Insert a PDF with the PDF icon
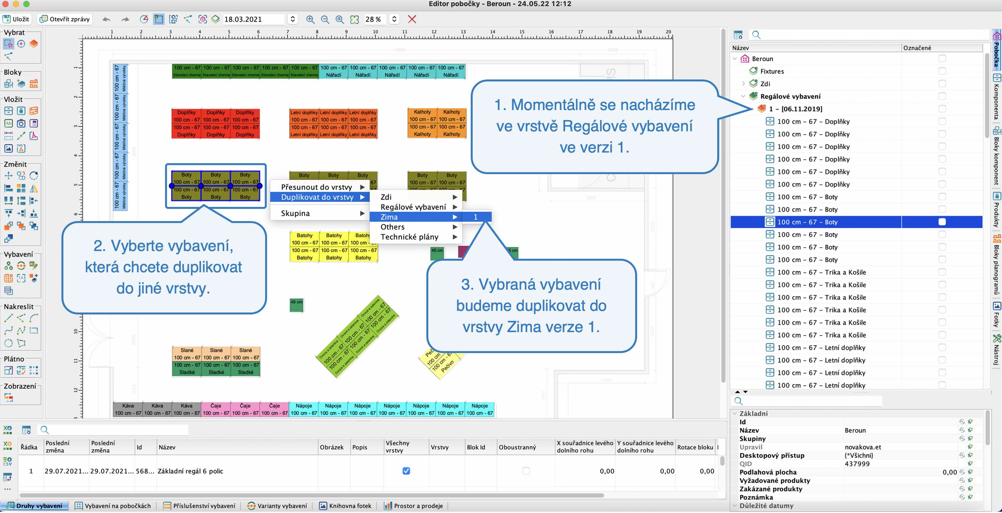The width and height of the screenshot is (1002, 513). click(x=34, y=136)
